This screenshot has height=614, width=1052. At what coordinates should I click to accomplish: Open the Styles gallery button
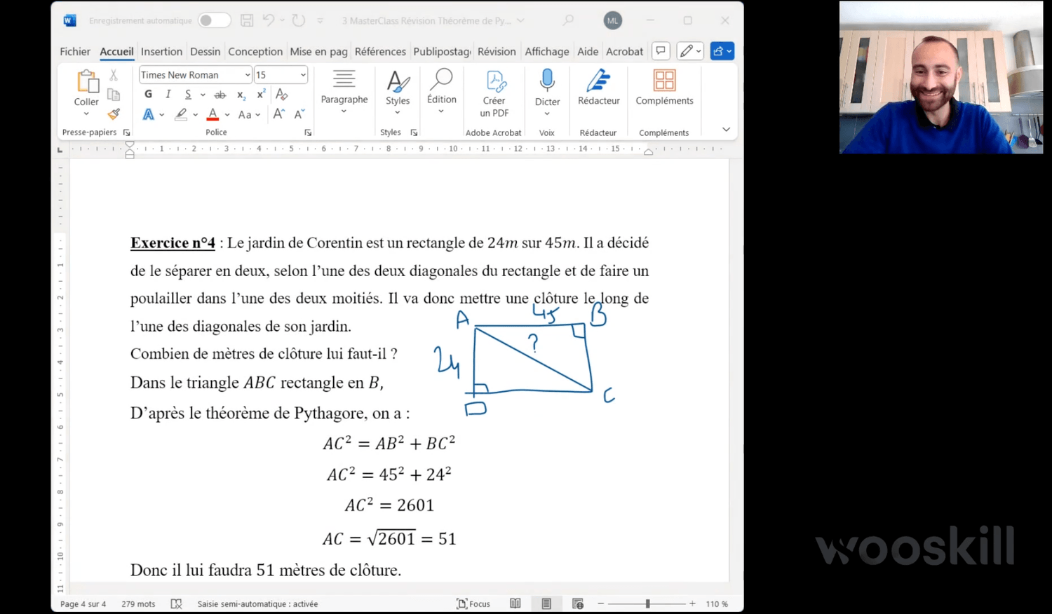point(398,92)
